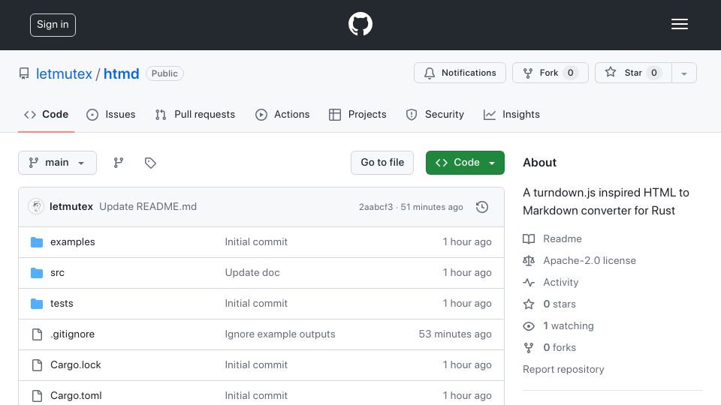Open the 0 forks link
This screenshot has width=721, height=405.
[x=560, y=347]
